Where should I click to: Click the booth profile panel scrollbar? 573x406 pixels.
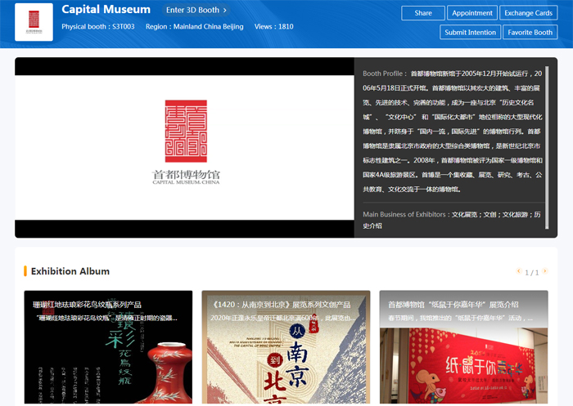coord(547,147)
